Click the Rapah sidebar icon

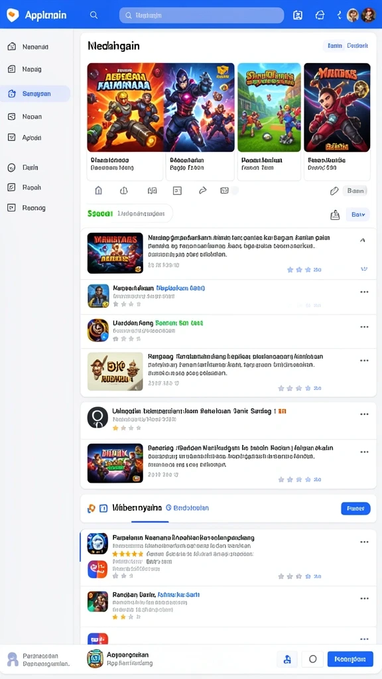(12, 188)
